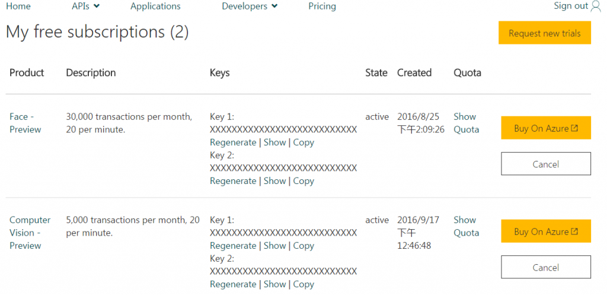Regenerate Key 2 for Computer Vision - Preview
Screen dimensions: 607x295
233,284
